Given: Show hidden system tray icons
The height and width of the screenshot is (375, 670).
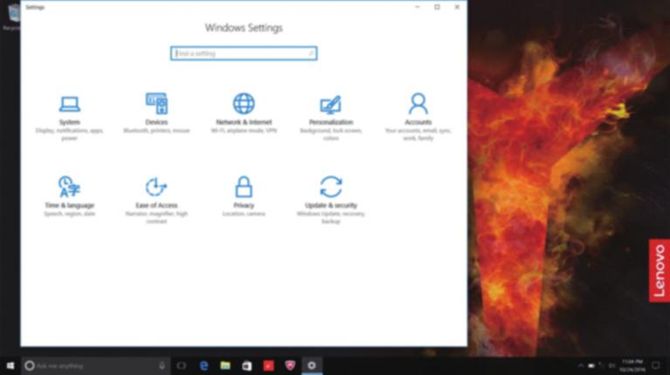Looking at the screenshot, I should (x=580, y=365).
